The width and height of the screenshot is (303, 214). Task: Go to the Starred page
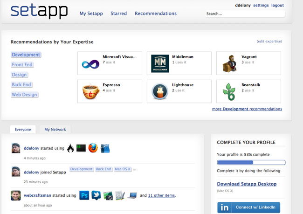pos(118,14)
